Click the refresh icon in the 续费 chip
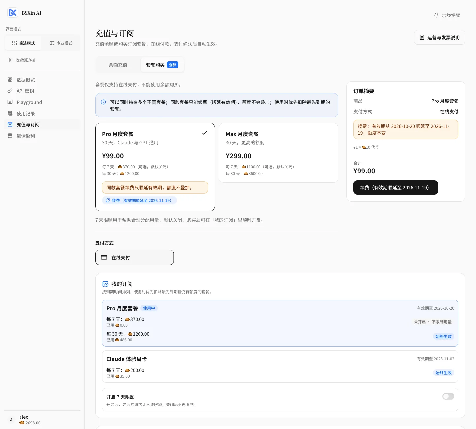476x429 pixels. tap(108, 200)
